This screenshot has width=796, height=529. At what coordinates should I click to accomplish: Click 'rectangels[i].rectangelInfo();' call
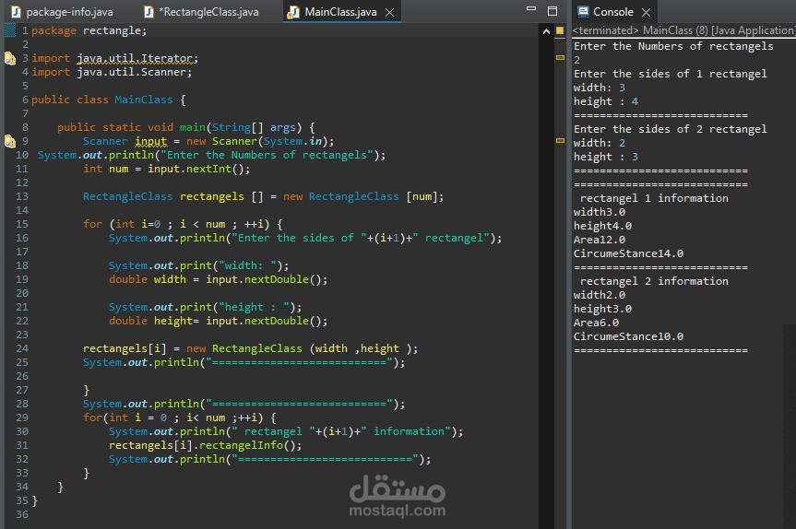205,445
